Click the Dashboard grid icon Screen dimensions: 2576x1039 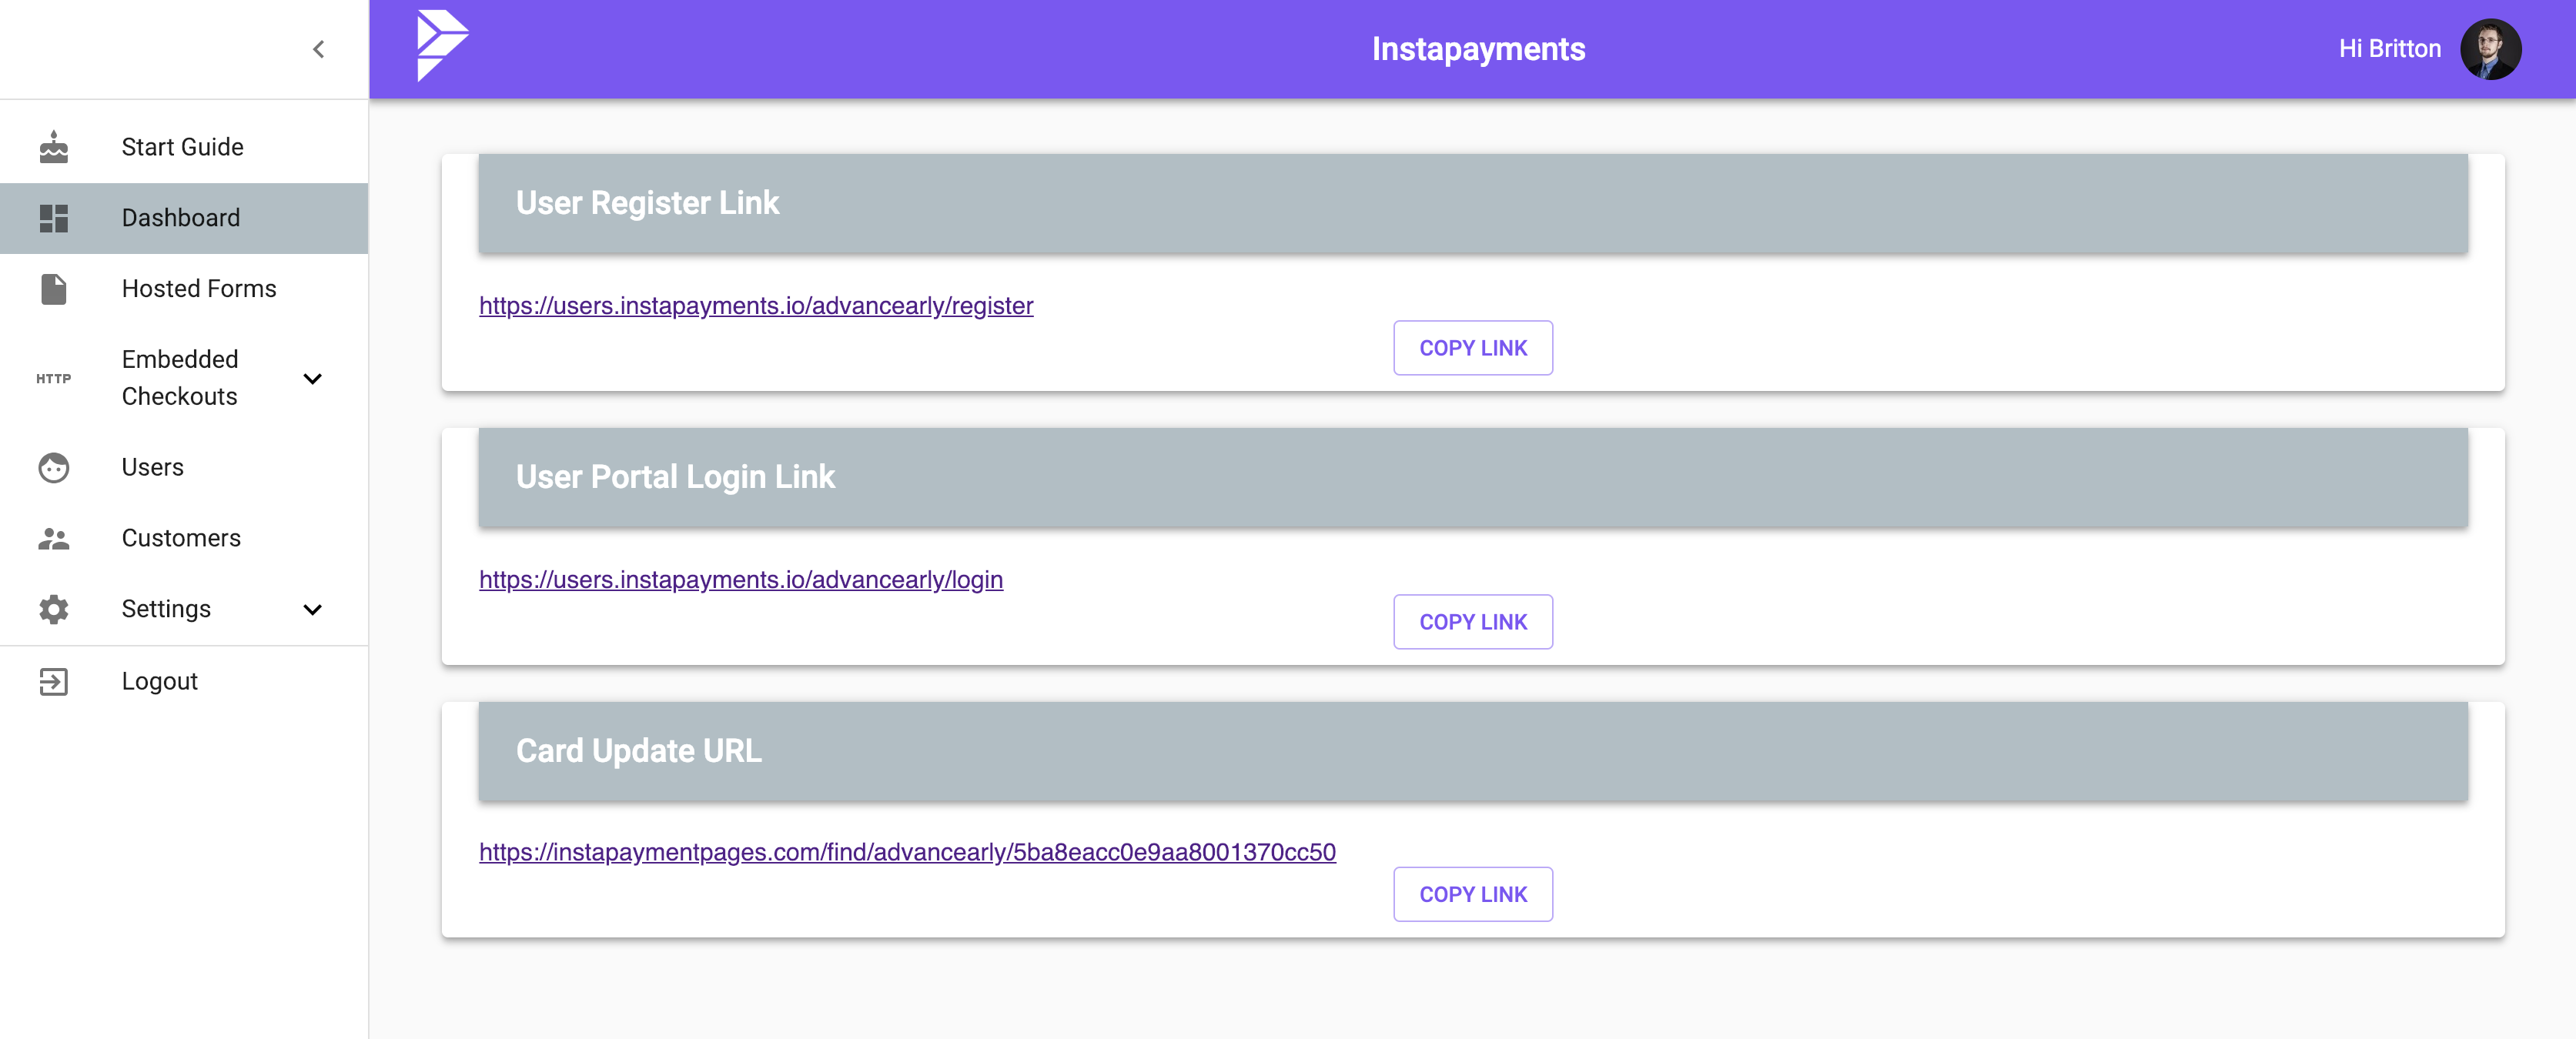pyautogui.click(x=53, y=217)
